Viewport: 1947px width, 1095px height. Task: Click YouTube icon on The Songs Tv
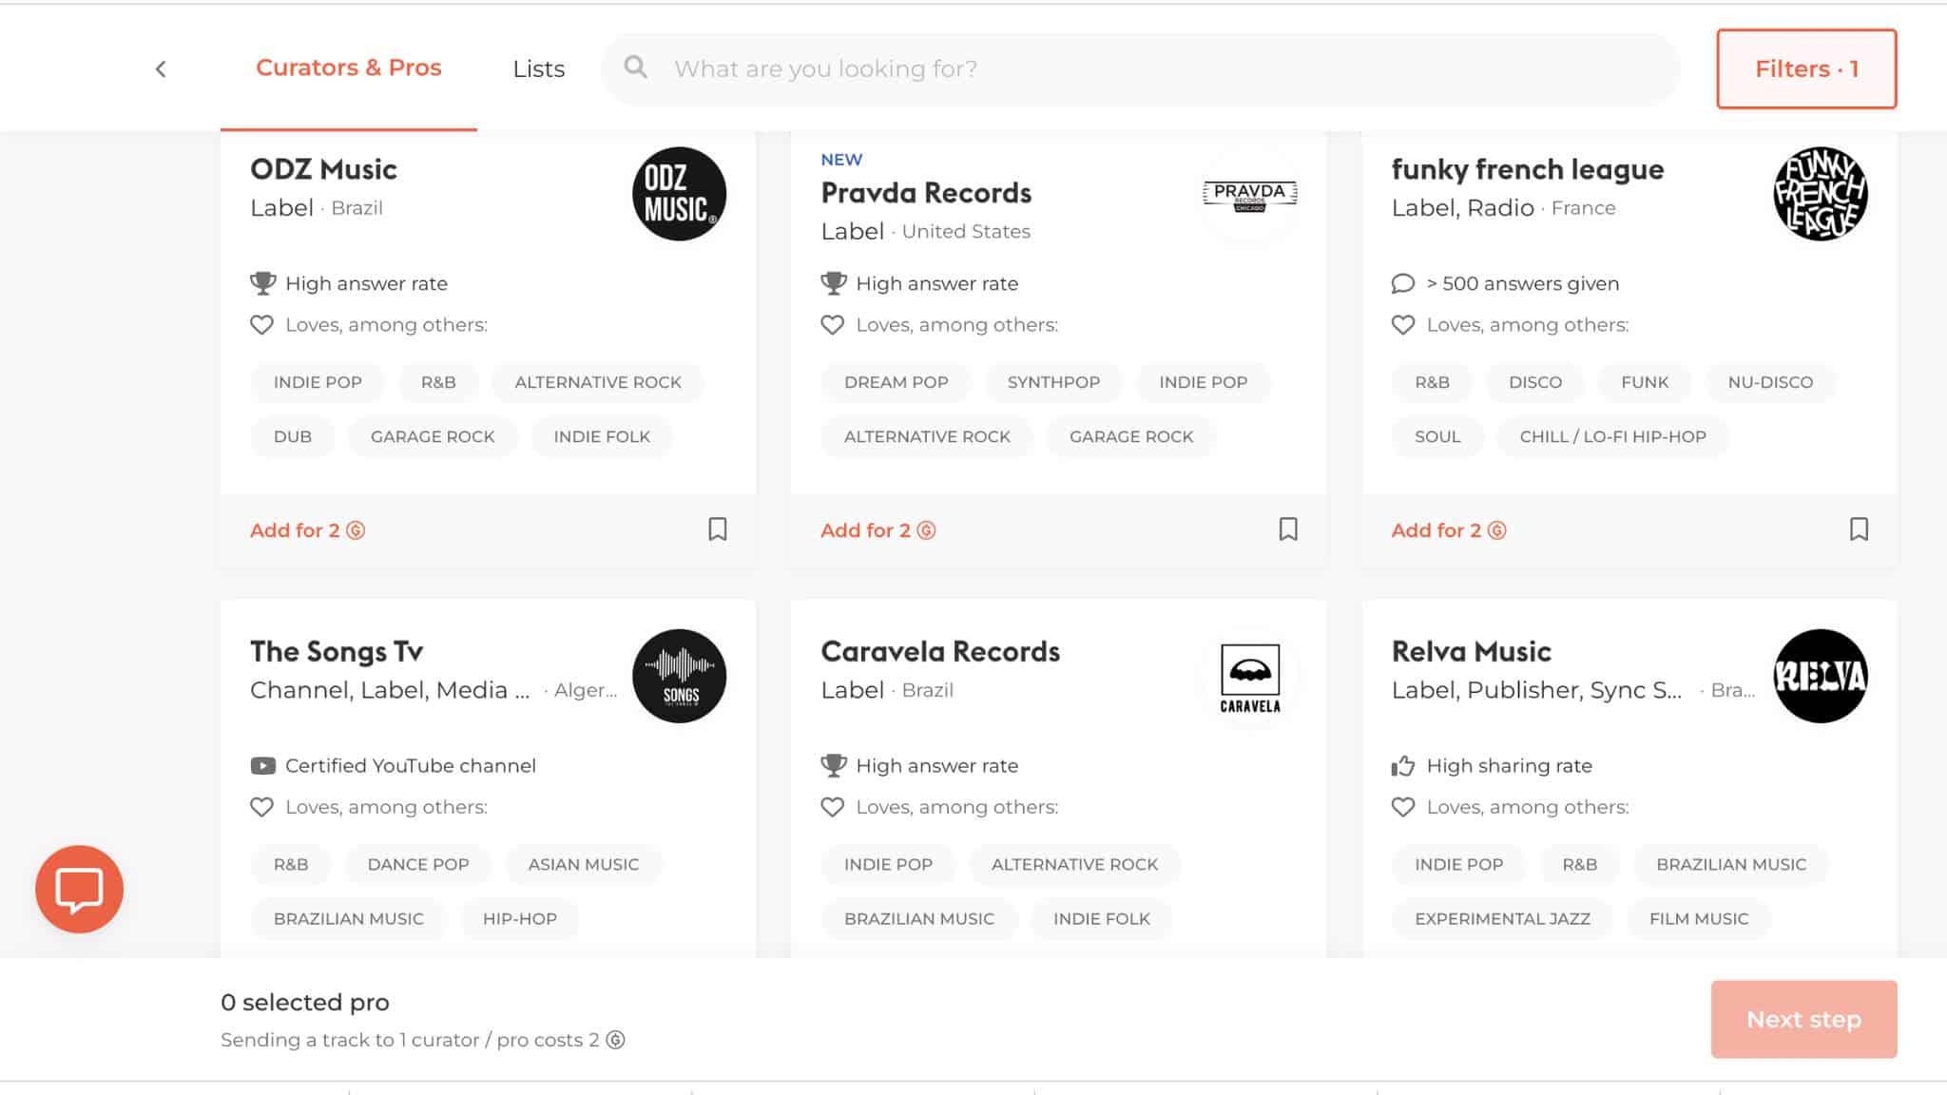[x=262, y=766]
